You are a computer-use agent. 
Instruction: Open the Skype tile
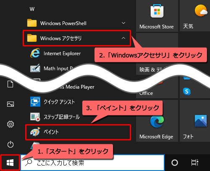pos(187,92)
